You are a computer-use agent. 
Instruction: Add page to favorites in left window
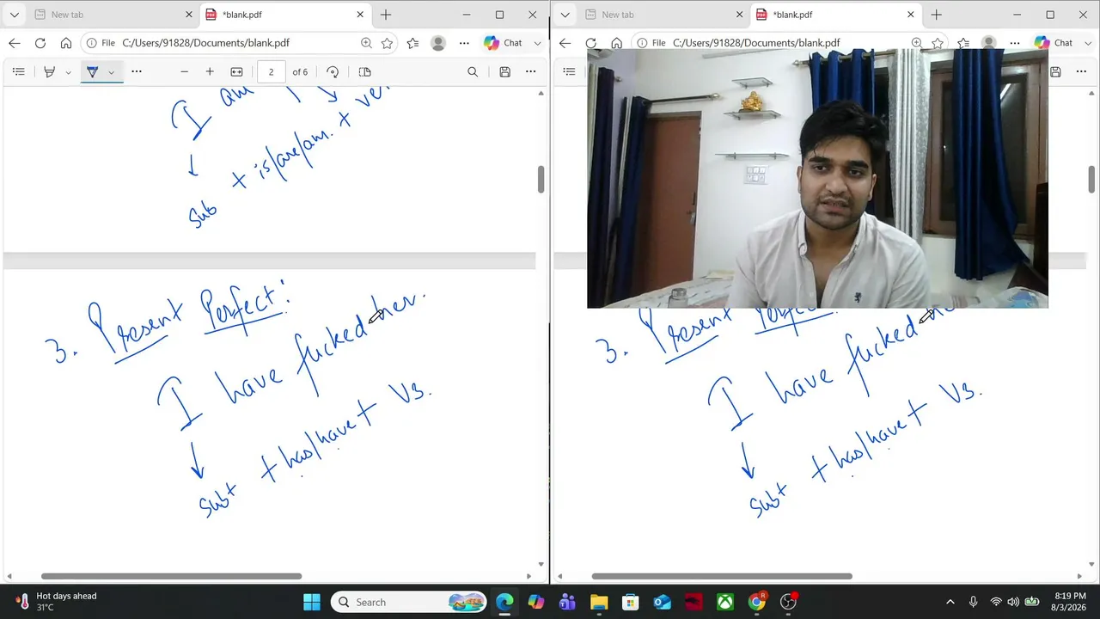click(388, 43)
